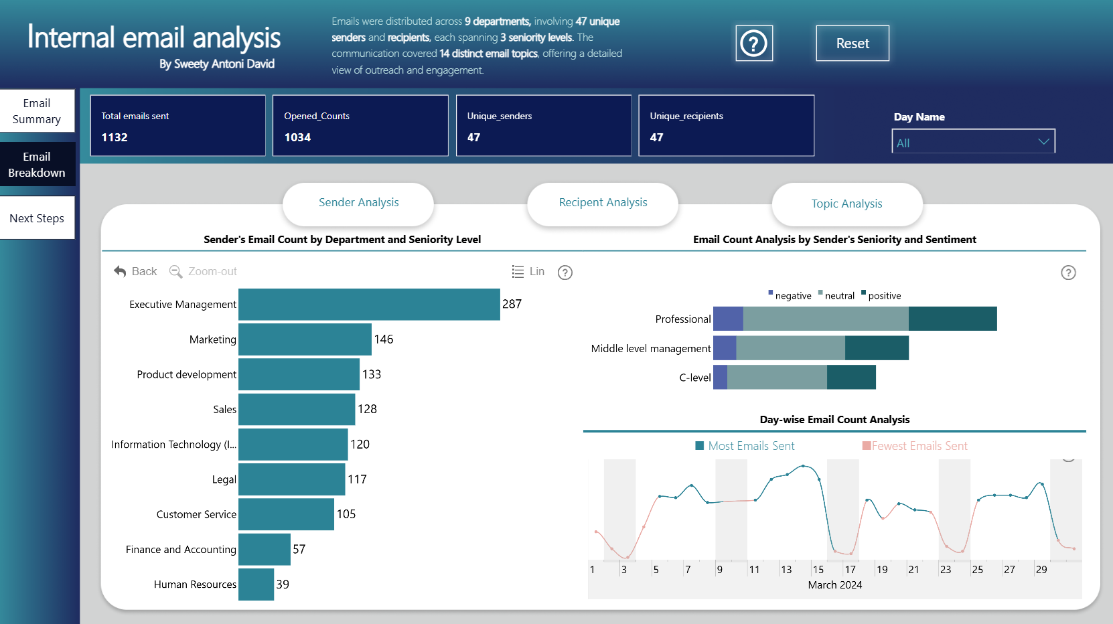Viewport: 1113px width, 624px height.
Task: Select the Sales bar
Action: click(297, 409)
